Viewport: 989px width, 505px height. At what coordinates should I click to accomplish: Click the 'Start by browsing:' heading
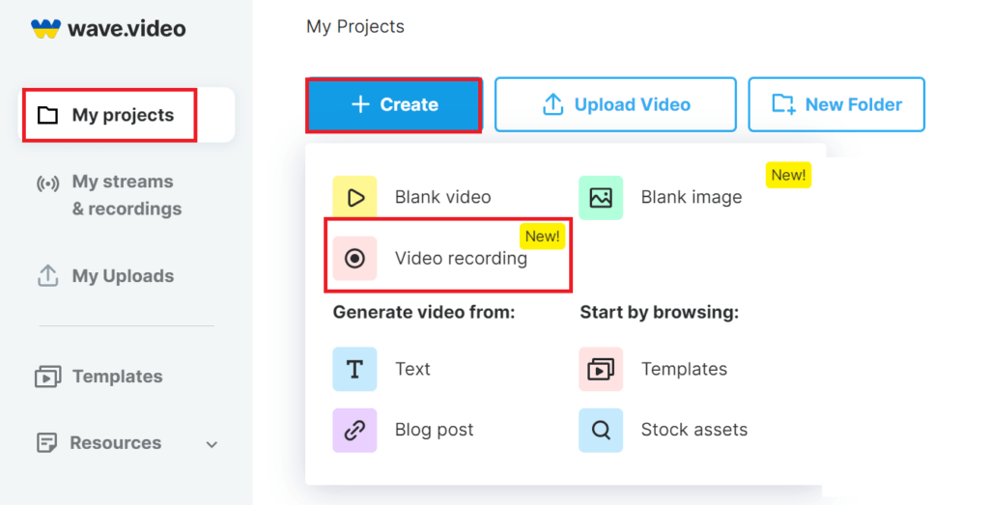[659, 312]
